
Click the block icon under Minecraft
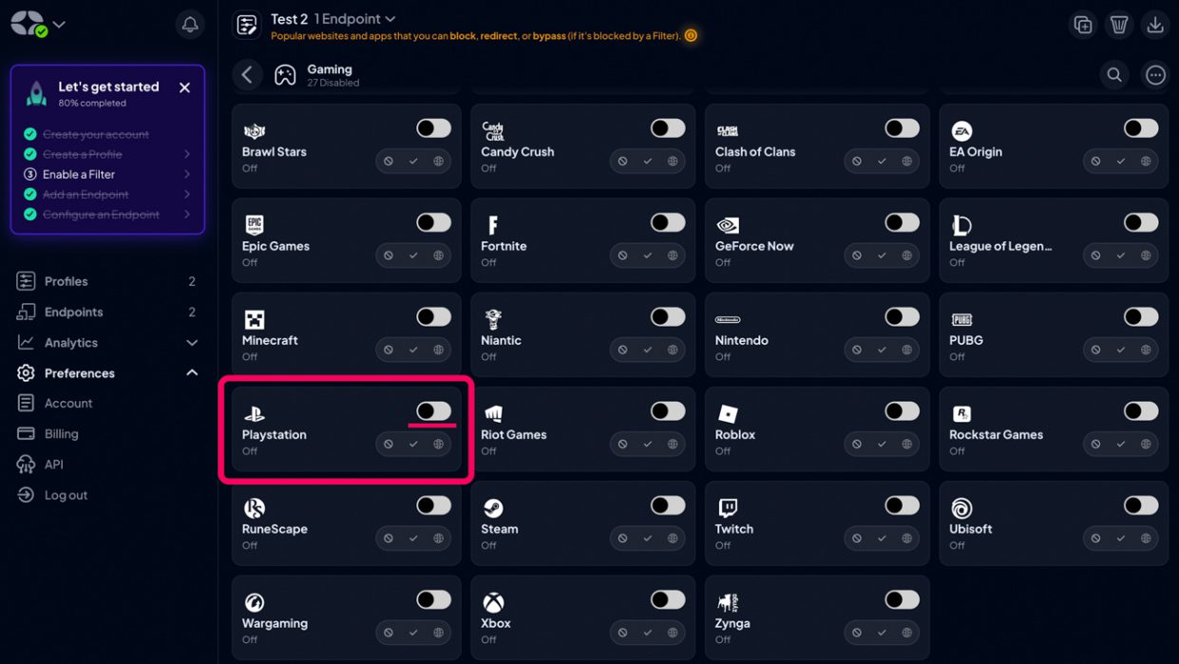tap(389, 350)
